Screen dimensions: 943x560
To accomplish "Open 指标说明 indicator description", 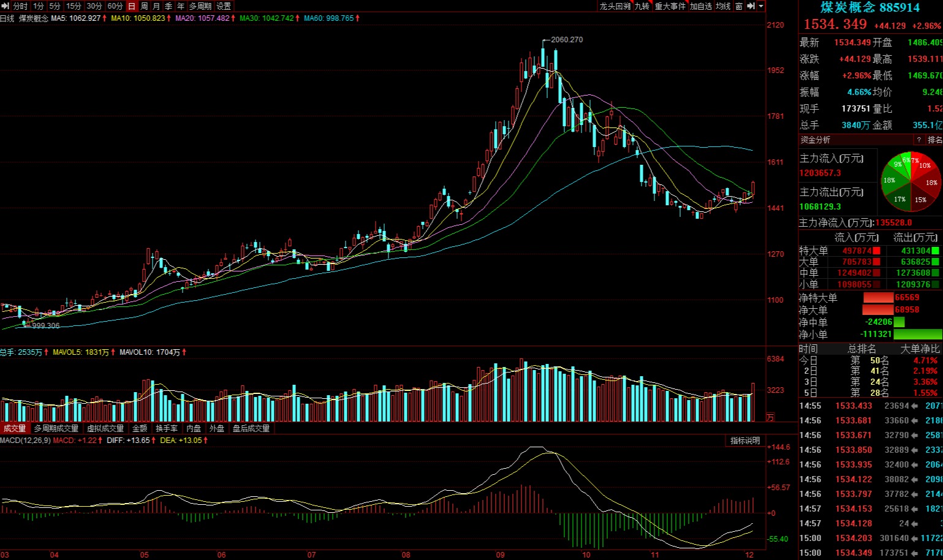I will point(745,441).
